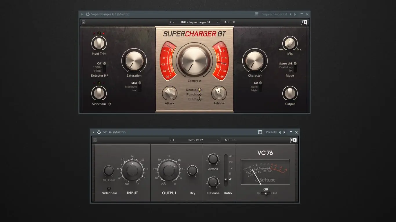The width and height of the screenshot is (396, 222).
Task: Click the Supercharger Attack knob
Action: coord(170,93)
